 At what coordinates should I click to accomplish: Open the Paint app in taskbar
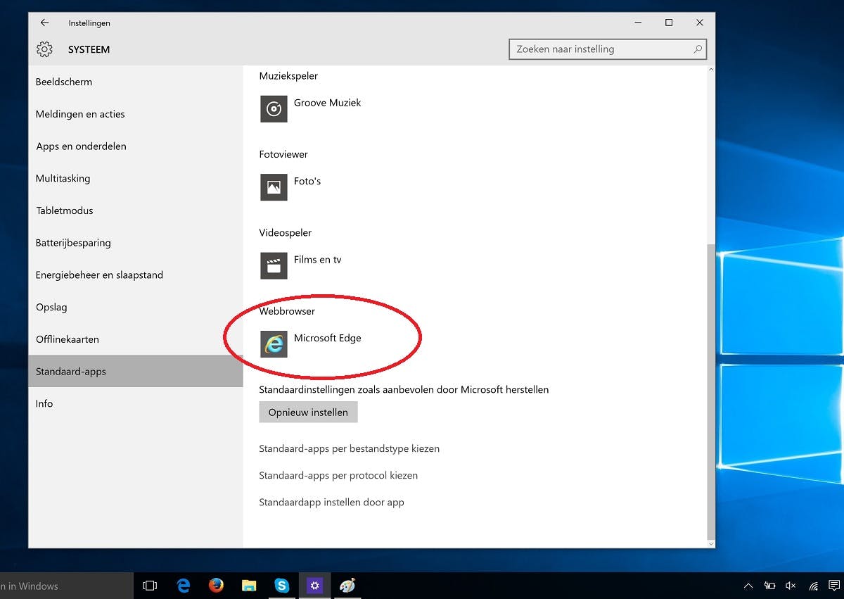pos(347,585)
